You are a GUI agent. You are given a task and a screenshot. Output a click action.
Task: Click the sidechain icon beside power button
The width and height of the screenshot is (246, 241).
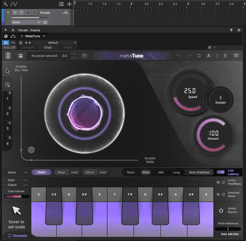13,43
